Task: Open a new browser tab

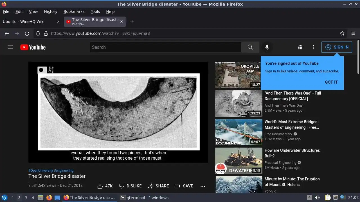Action: coord(132,22)
